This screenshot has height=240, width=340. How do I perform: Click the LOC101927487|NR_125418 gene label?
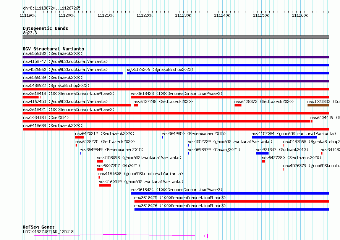tap(48, 232)
